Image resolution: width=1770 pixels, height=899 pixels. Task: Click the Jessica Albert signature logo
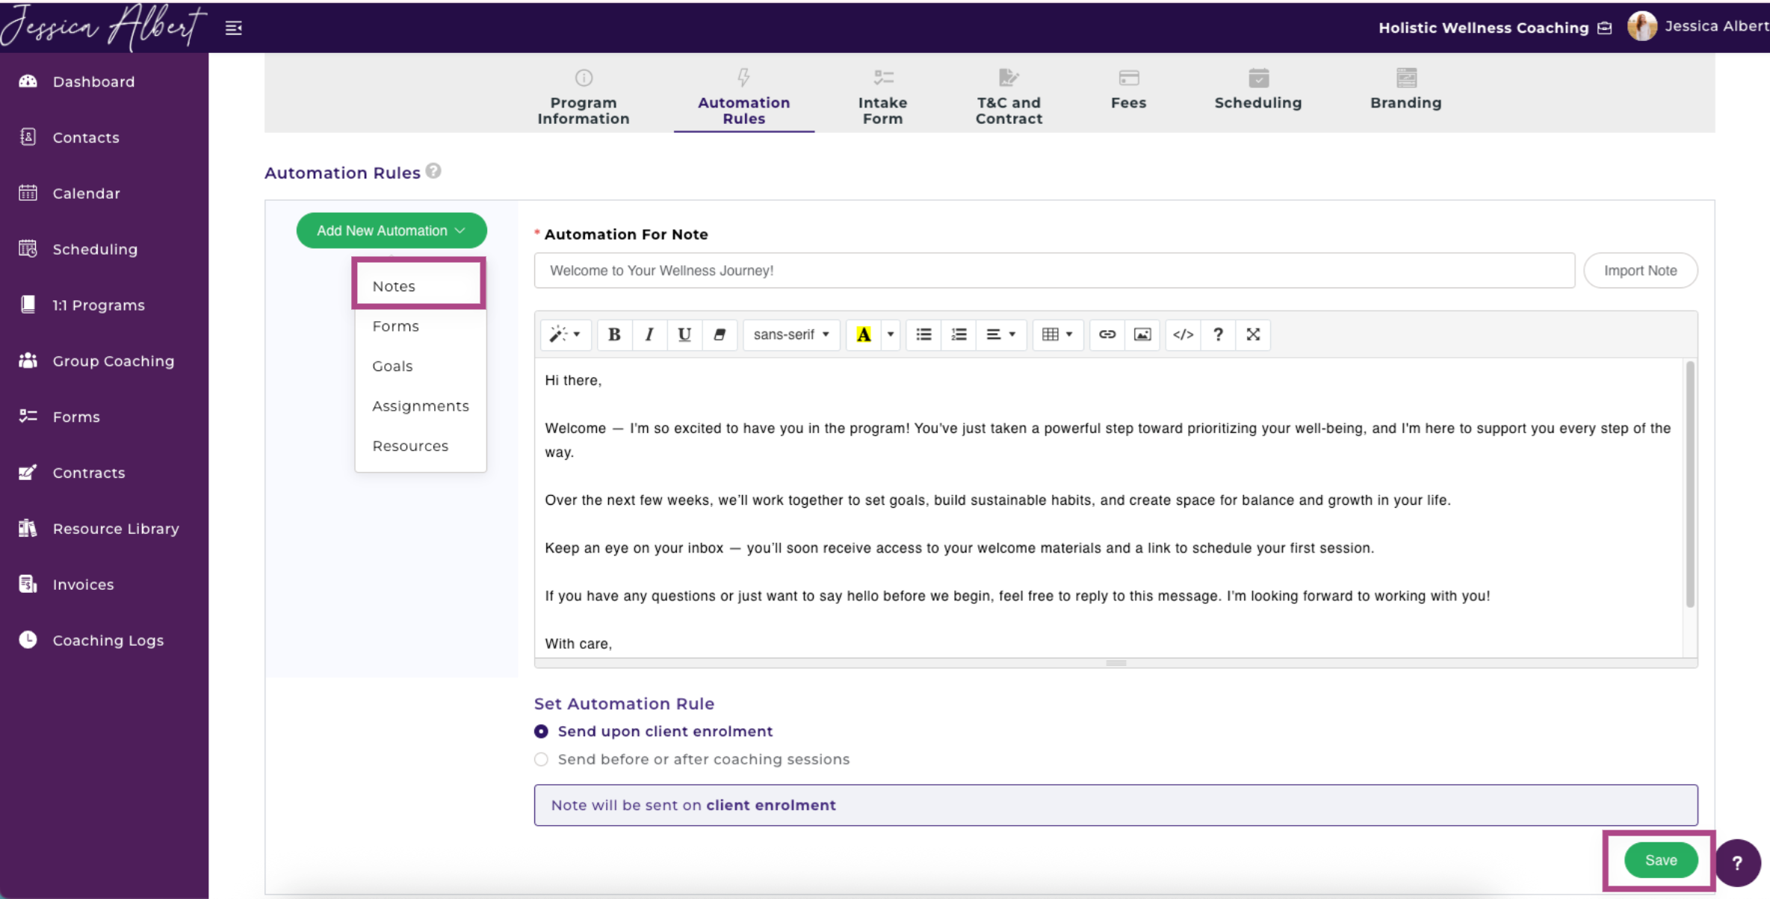(x=104, y=27)
